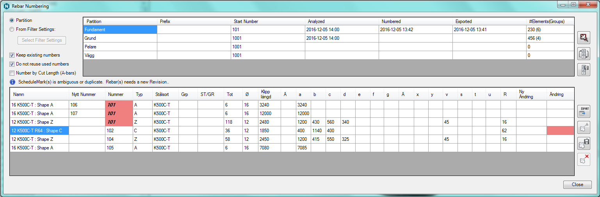Click the Start Number column header

(x=268, y=21)
